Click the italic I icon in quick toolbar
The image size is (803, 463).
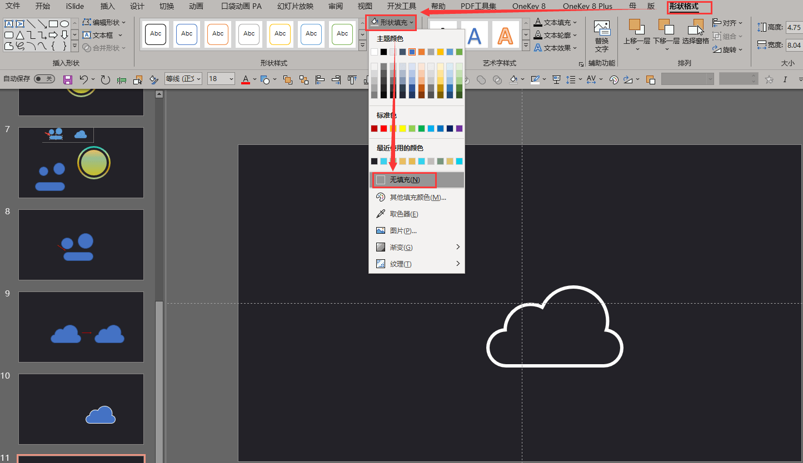coord(785,79)
